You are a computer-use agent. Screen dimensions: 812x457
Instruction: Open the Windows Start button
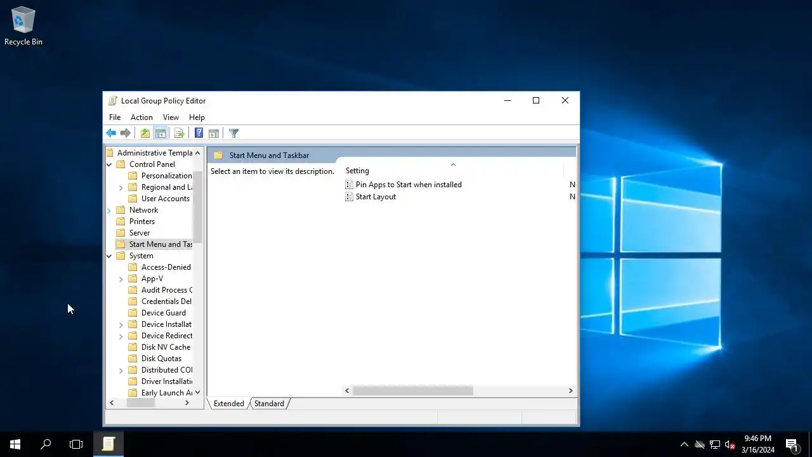coord(15,444)
